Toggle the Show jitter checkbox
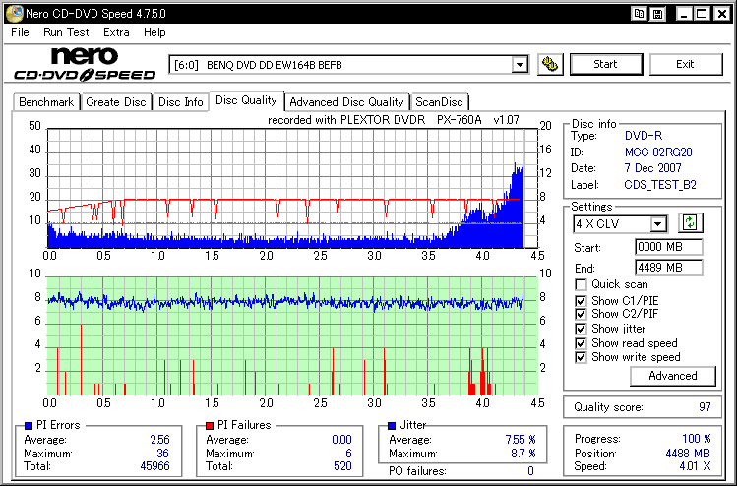737x486 pixels. pos(582,329)
